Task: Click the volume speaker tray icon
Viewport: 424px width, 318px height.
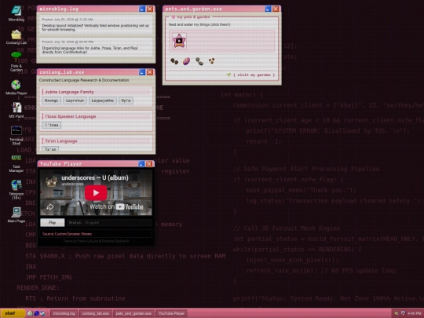Action: click(x=397, y=313)
